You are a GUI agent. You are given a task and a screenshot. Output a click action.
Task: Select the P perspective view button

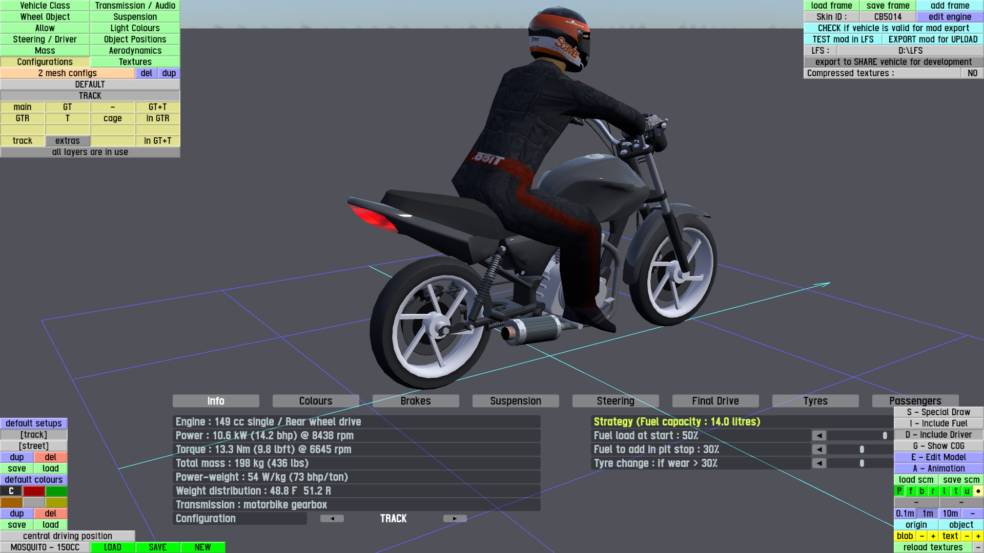point(899,491)
